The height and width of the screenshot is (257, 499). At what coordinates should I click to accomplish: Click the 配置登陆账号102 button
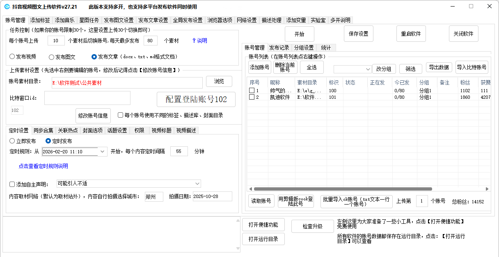coord(196,100)
